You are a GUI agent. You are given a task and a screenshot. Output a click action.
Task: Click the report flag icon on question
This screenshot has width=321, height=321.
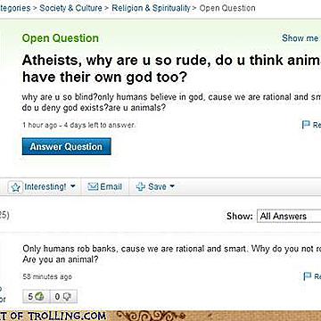tap(306, 125)
